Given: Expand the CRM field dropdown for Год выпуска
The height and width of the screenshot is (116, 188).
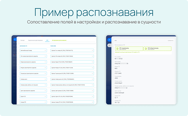Looking at the screenshot, I should pos(72,73).
